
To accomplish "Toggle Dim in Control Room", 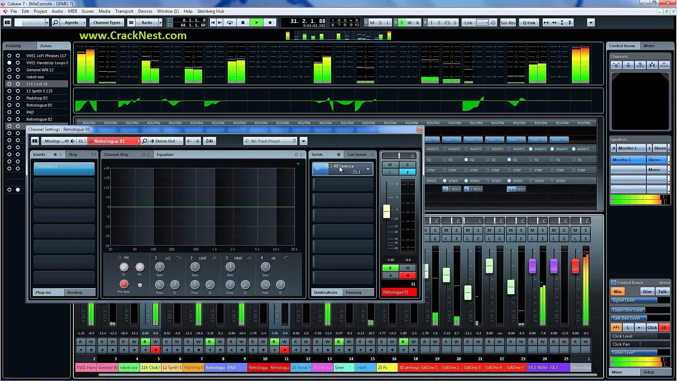I will pyautogui.click(x=647, y=292).
